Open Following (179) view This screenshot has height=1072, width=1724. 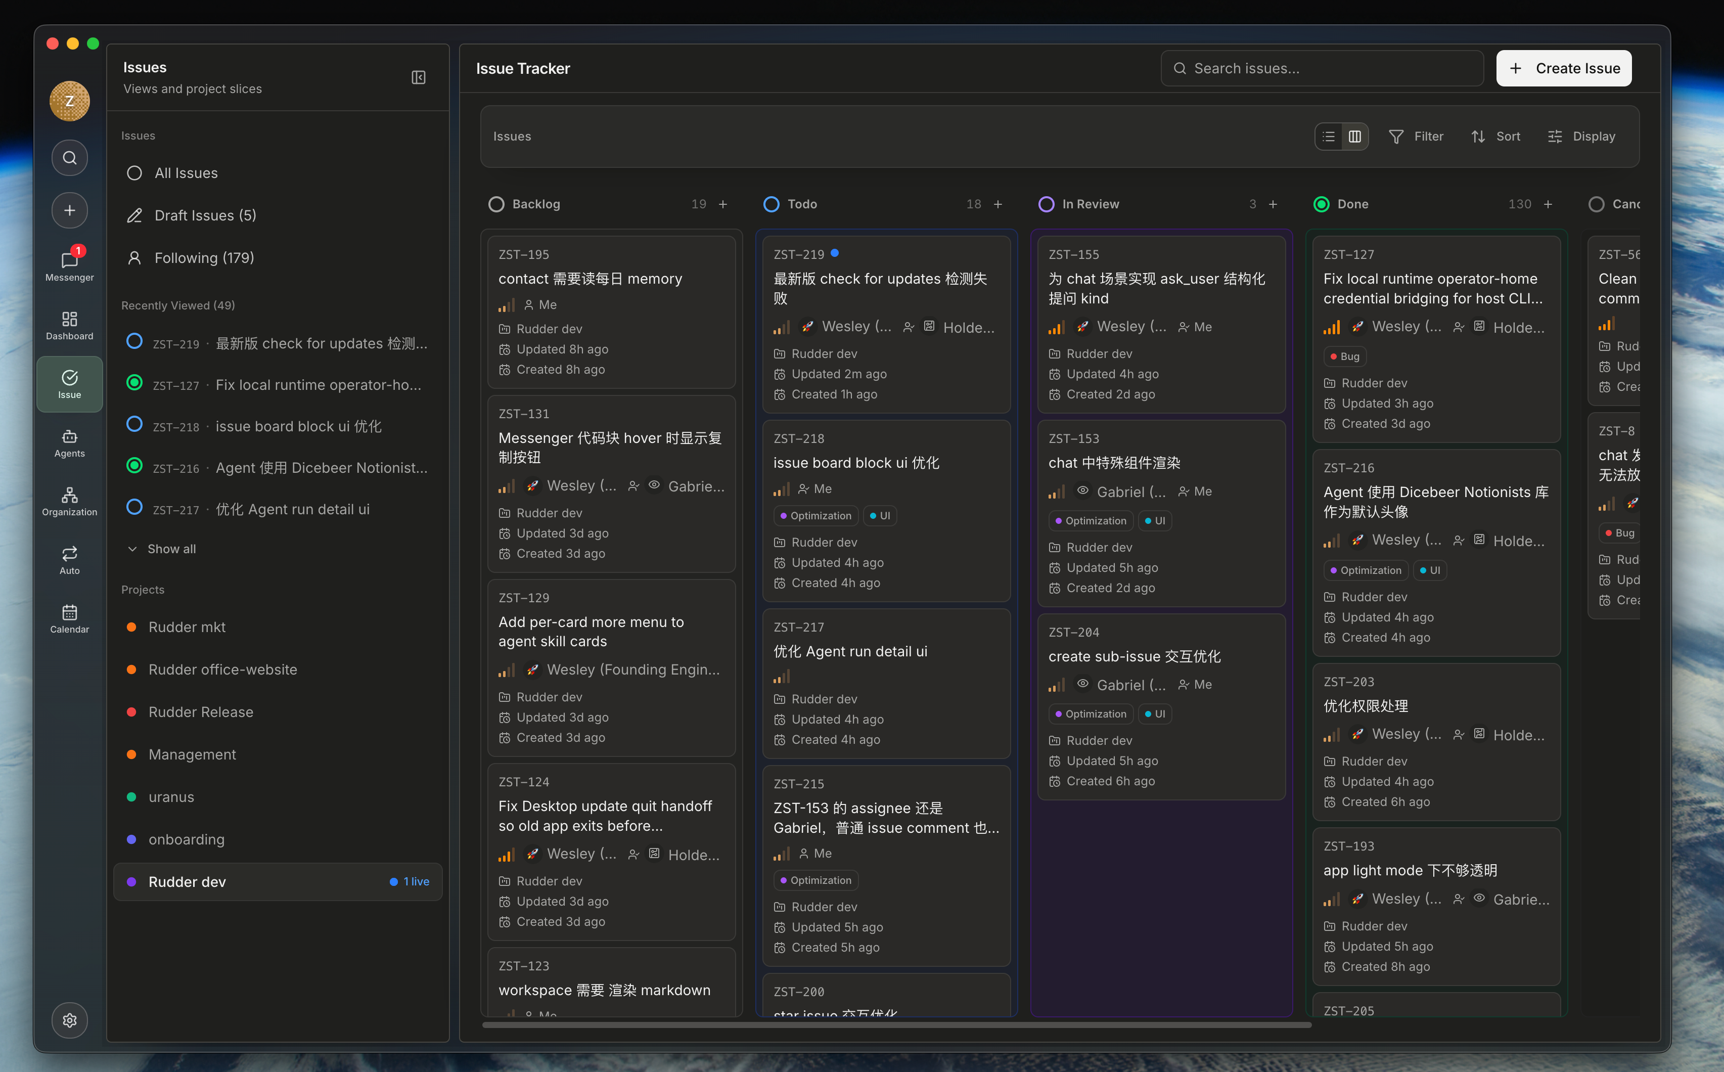pos(278,258)
